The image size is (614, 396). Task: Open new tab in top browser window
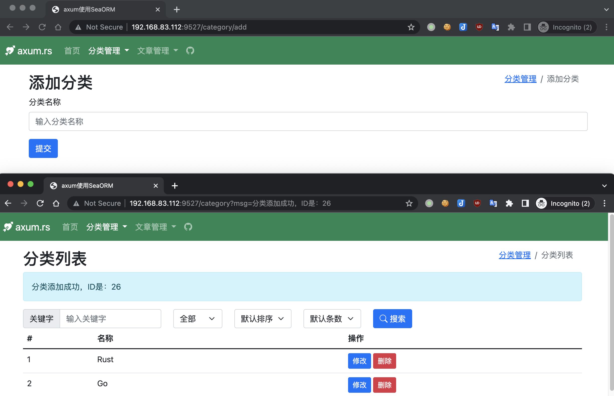click(x=177, y=10)
